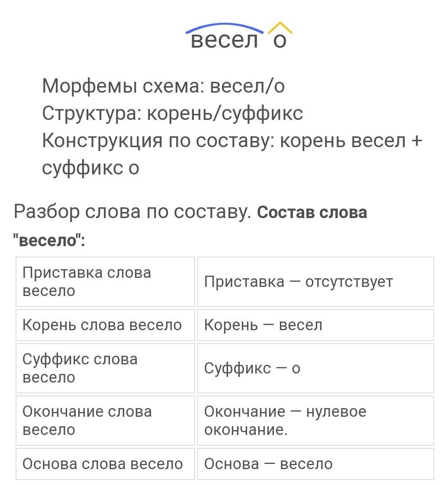The width and height of the screenshot is (447, 486).
Task: Click the suffix letter о in the diagram
Action: 280,41
